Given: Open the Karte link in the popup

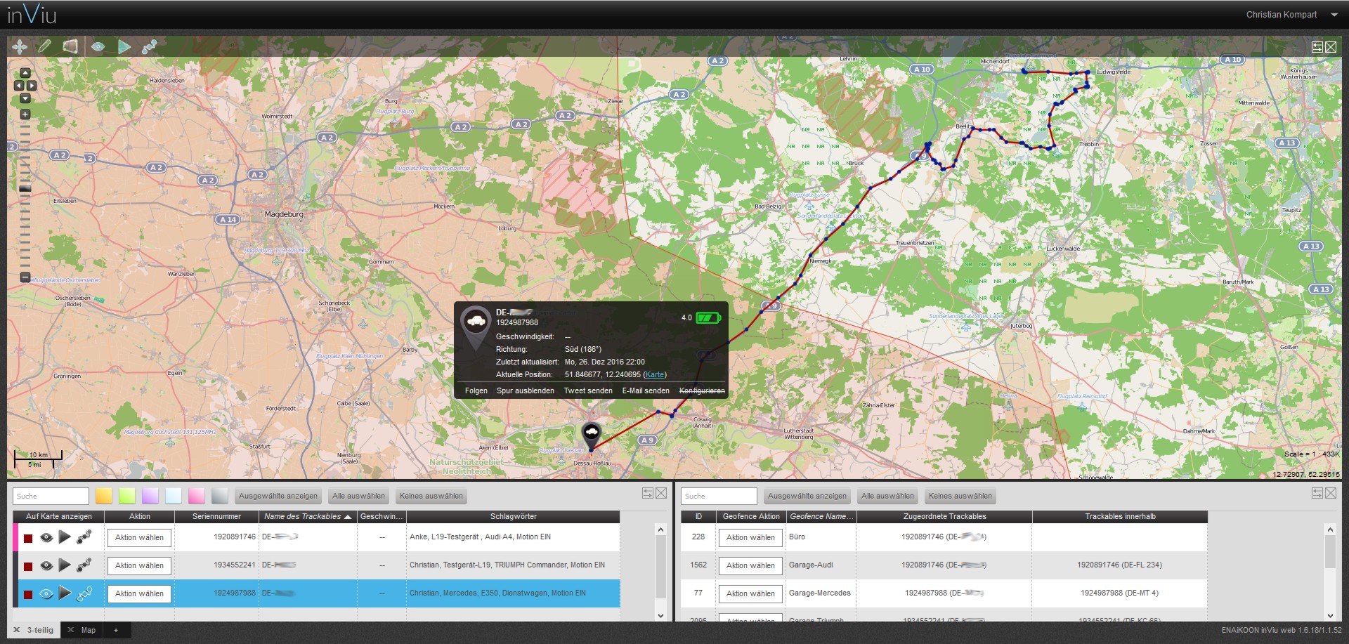Looking at the screenshot, I should click(x=655, y=374).
